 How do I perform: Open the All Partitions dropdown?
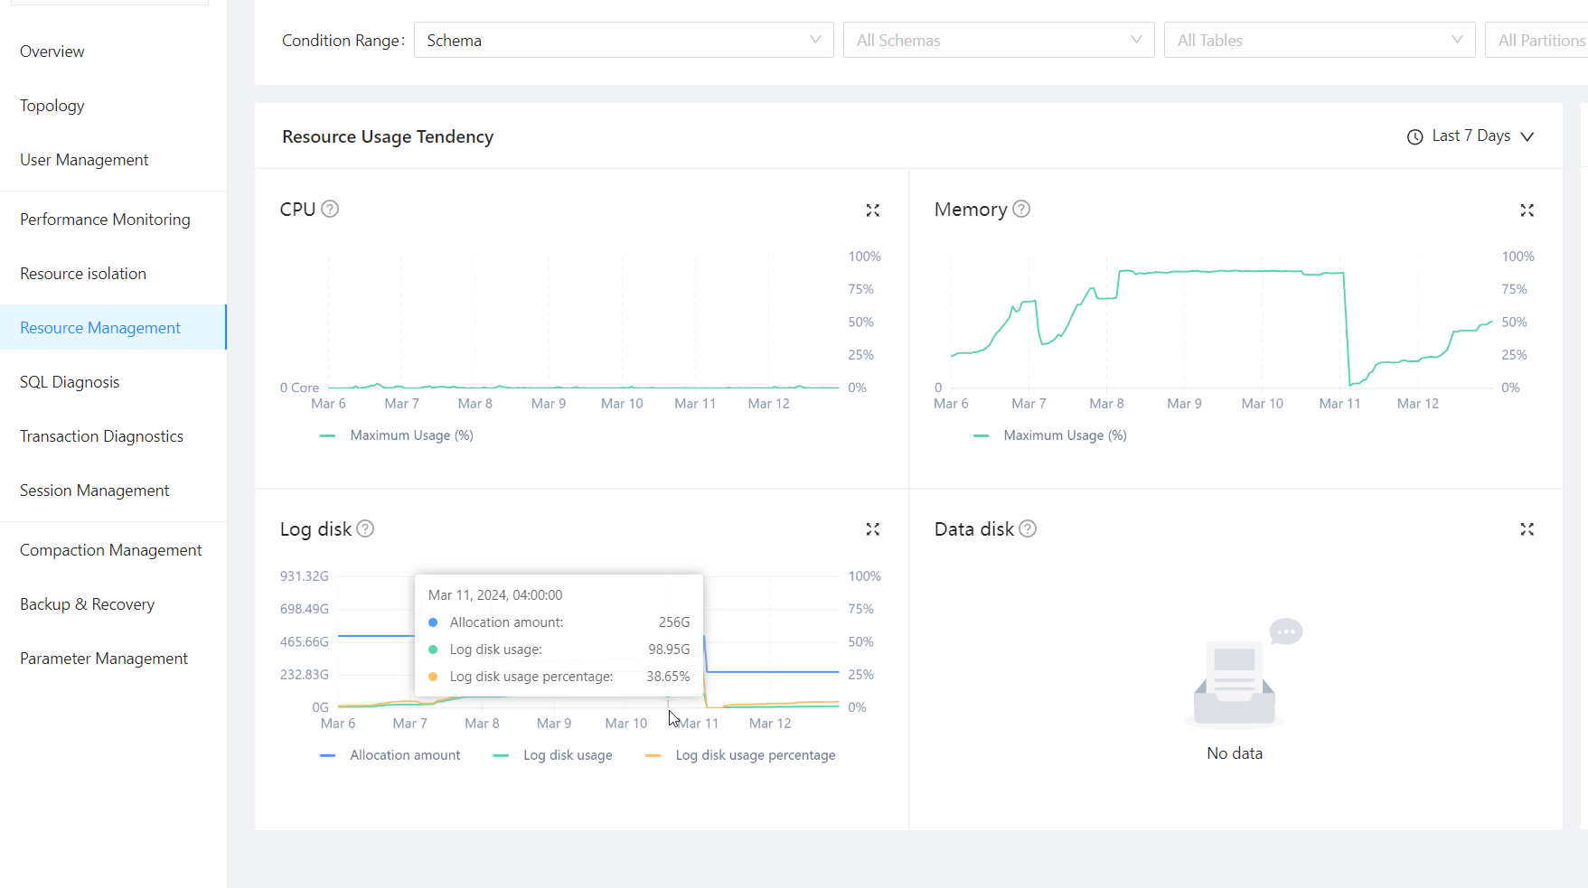1536,41
